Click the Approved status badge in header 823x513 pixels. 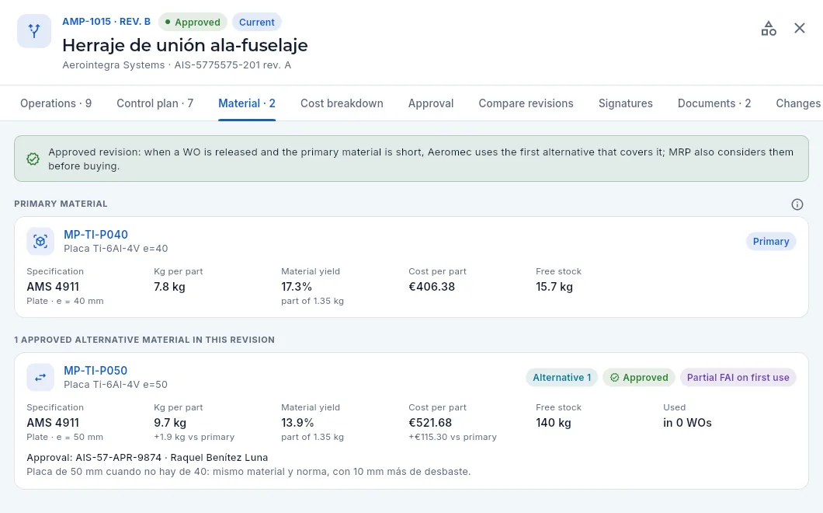pos(193,22)
